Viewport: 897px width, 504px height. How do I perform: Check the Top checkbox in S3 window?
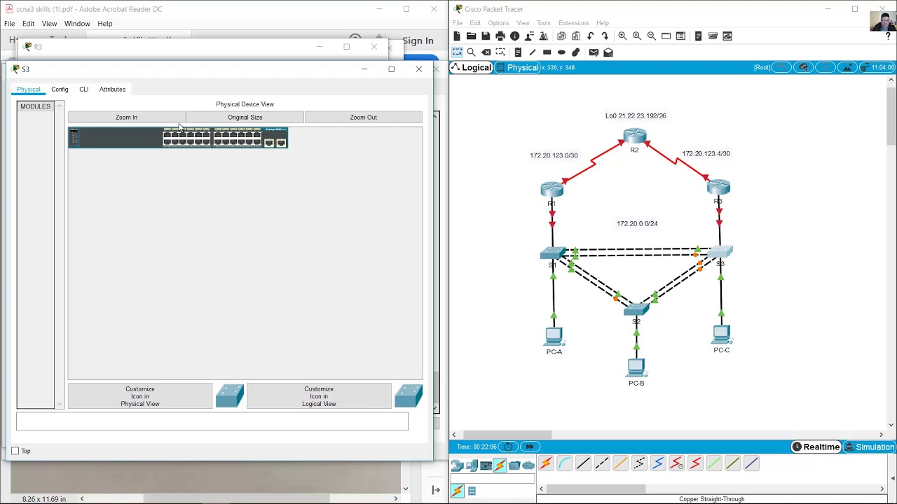click(x=15, y=451)
